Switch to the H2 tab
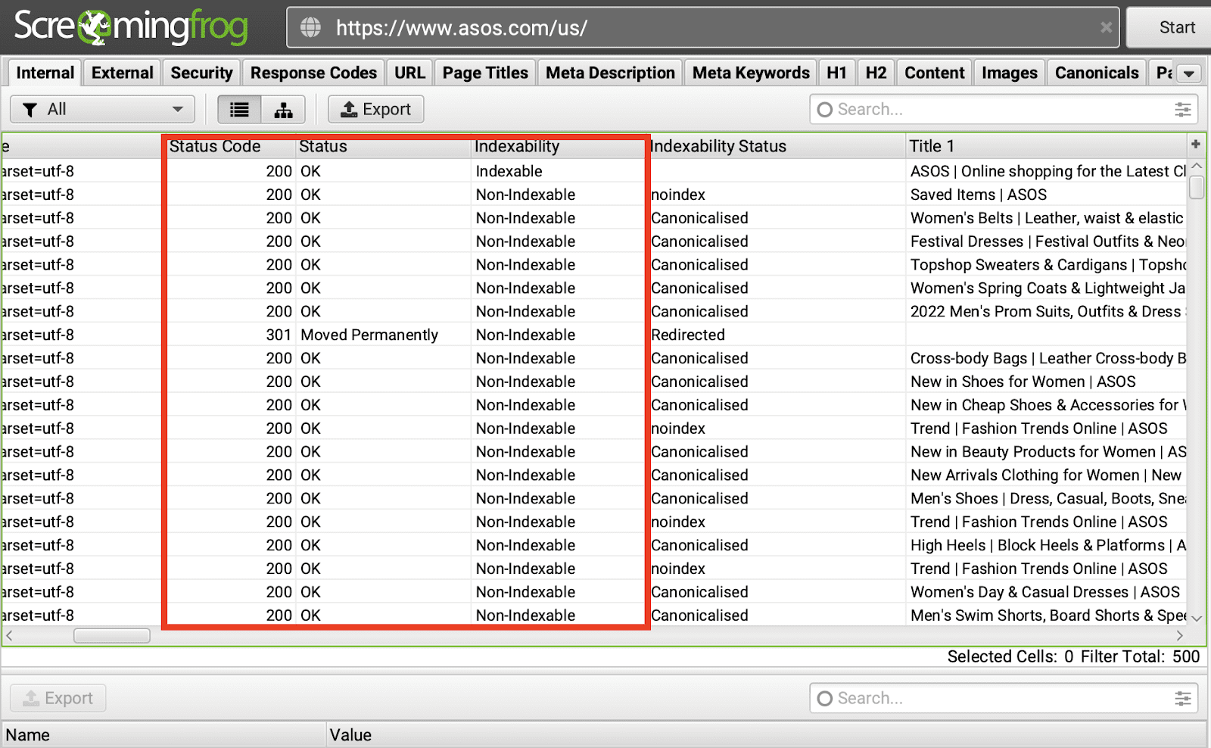 tap(876, 73)
